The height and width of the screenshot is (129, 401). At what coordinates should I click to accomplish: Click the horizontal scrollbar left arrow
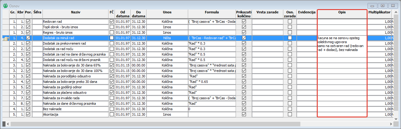tap(8, 124)
